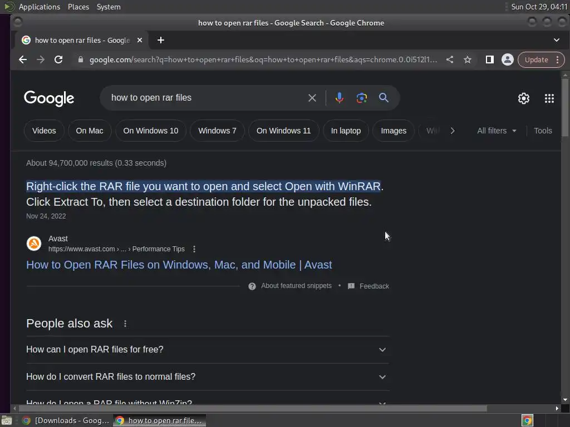
Task: Open more options for the Avast result
Action: tap(194, 249)
